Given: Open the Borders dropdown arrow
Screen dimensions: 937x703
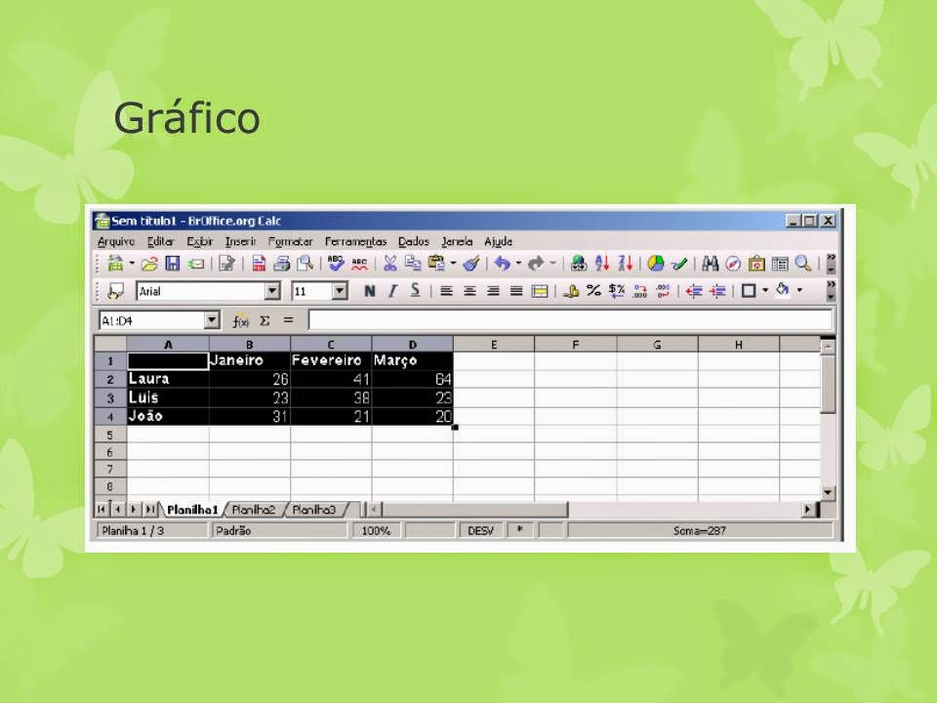Looking at the screenshot, I should click(x=765, y=291).
